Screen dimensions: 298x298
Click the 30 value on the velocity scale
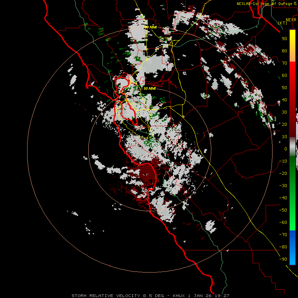(x=284, y=112)
